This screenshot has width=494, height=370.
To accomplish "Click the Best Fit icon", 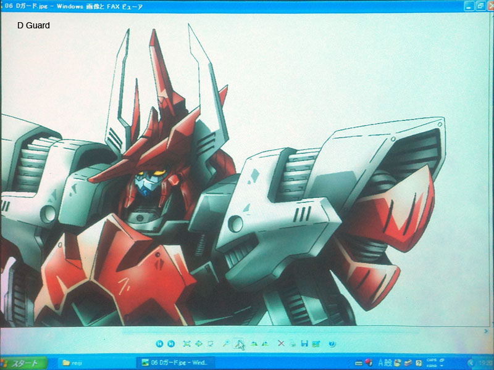I will [x=187, y=343].
